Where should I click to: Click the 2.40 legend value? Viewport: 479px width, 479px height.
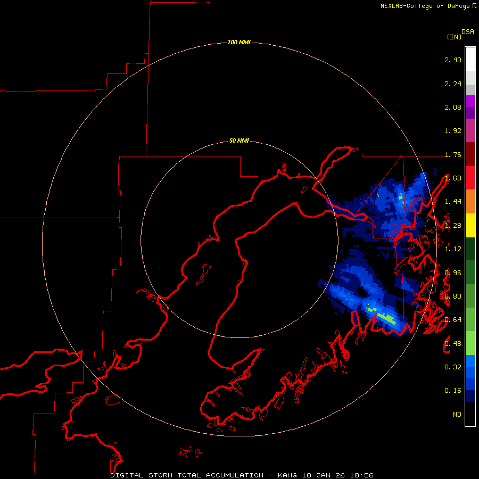point(453,60)
